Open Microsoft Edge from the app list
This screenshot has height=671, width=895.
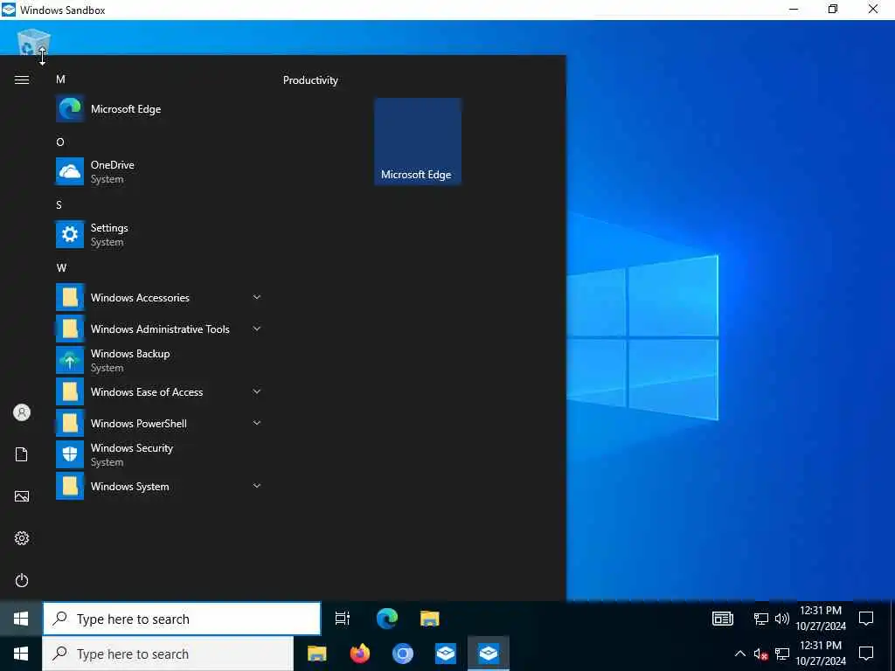(x=160, y=109)
